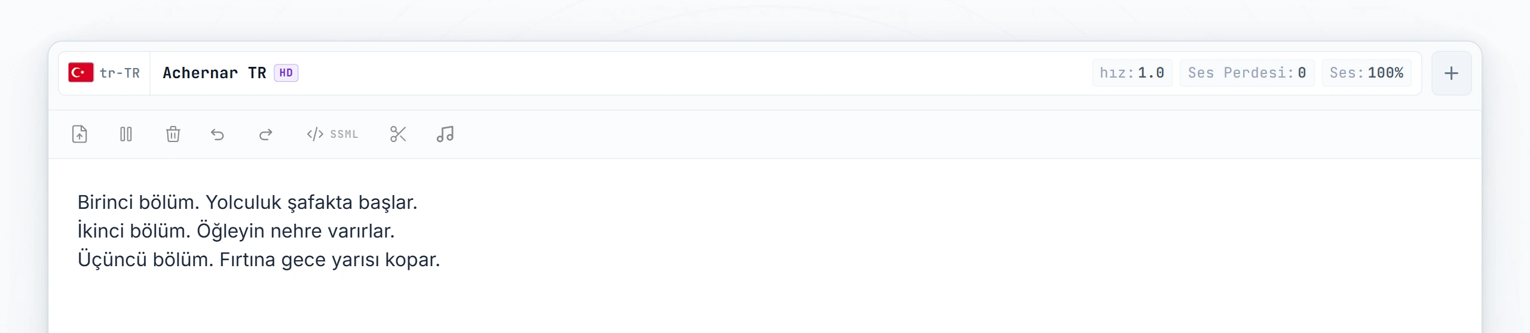Click the Turkish flag icon
The width and height of the screenshot is (1530, 333).
point(81,72)
